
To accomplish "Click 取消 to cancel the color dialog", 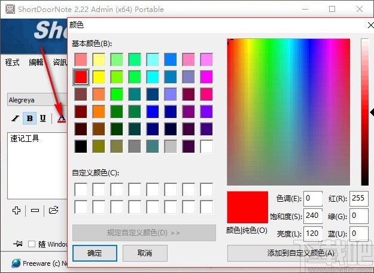I will tap(145, 253).
